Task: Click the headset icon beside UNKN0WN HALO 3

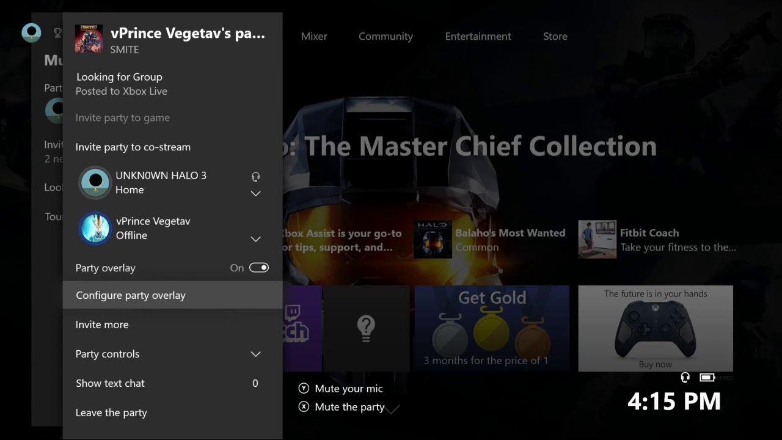Action: (256, 177)
